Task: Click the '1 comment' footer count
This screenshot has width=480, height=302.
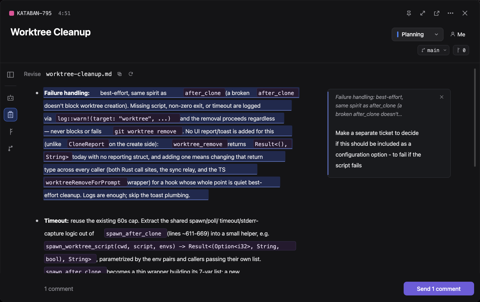Action: [x=59, y=289]
